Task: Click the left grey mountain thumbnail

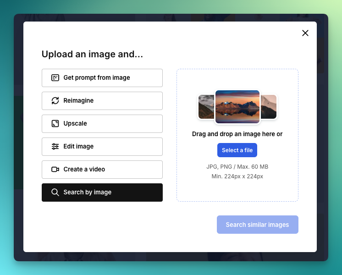Action: pyautogui.click(x=206, y=107)
